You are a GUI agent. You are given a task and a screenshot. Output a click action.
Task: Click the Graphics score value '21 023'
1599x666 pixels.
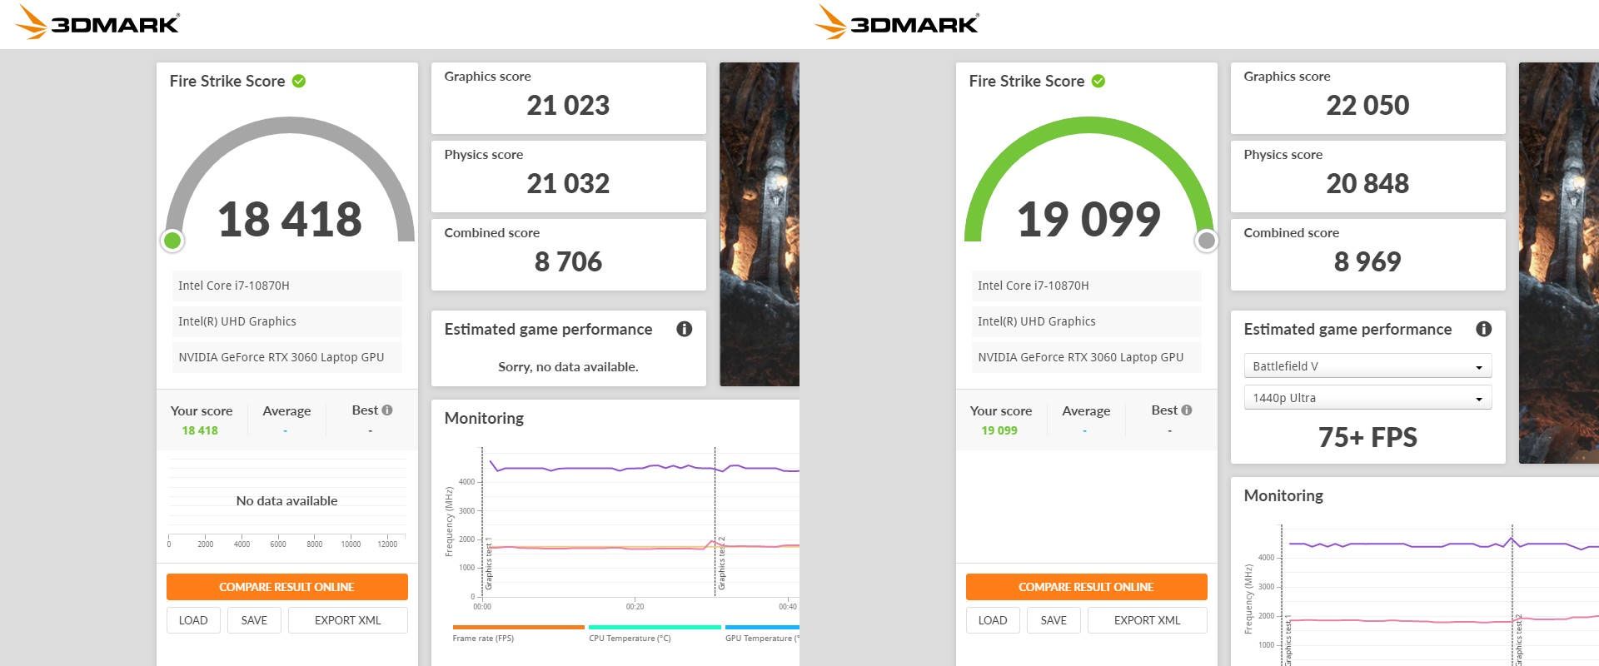tap(568, 106)
